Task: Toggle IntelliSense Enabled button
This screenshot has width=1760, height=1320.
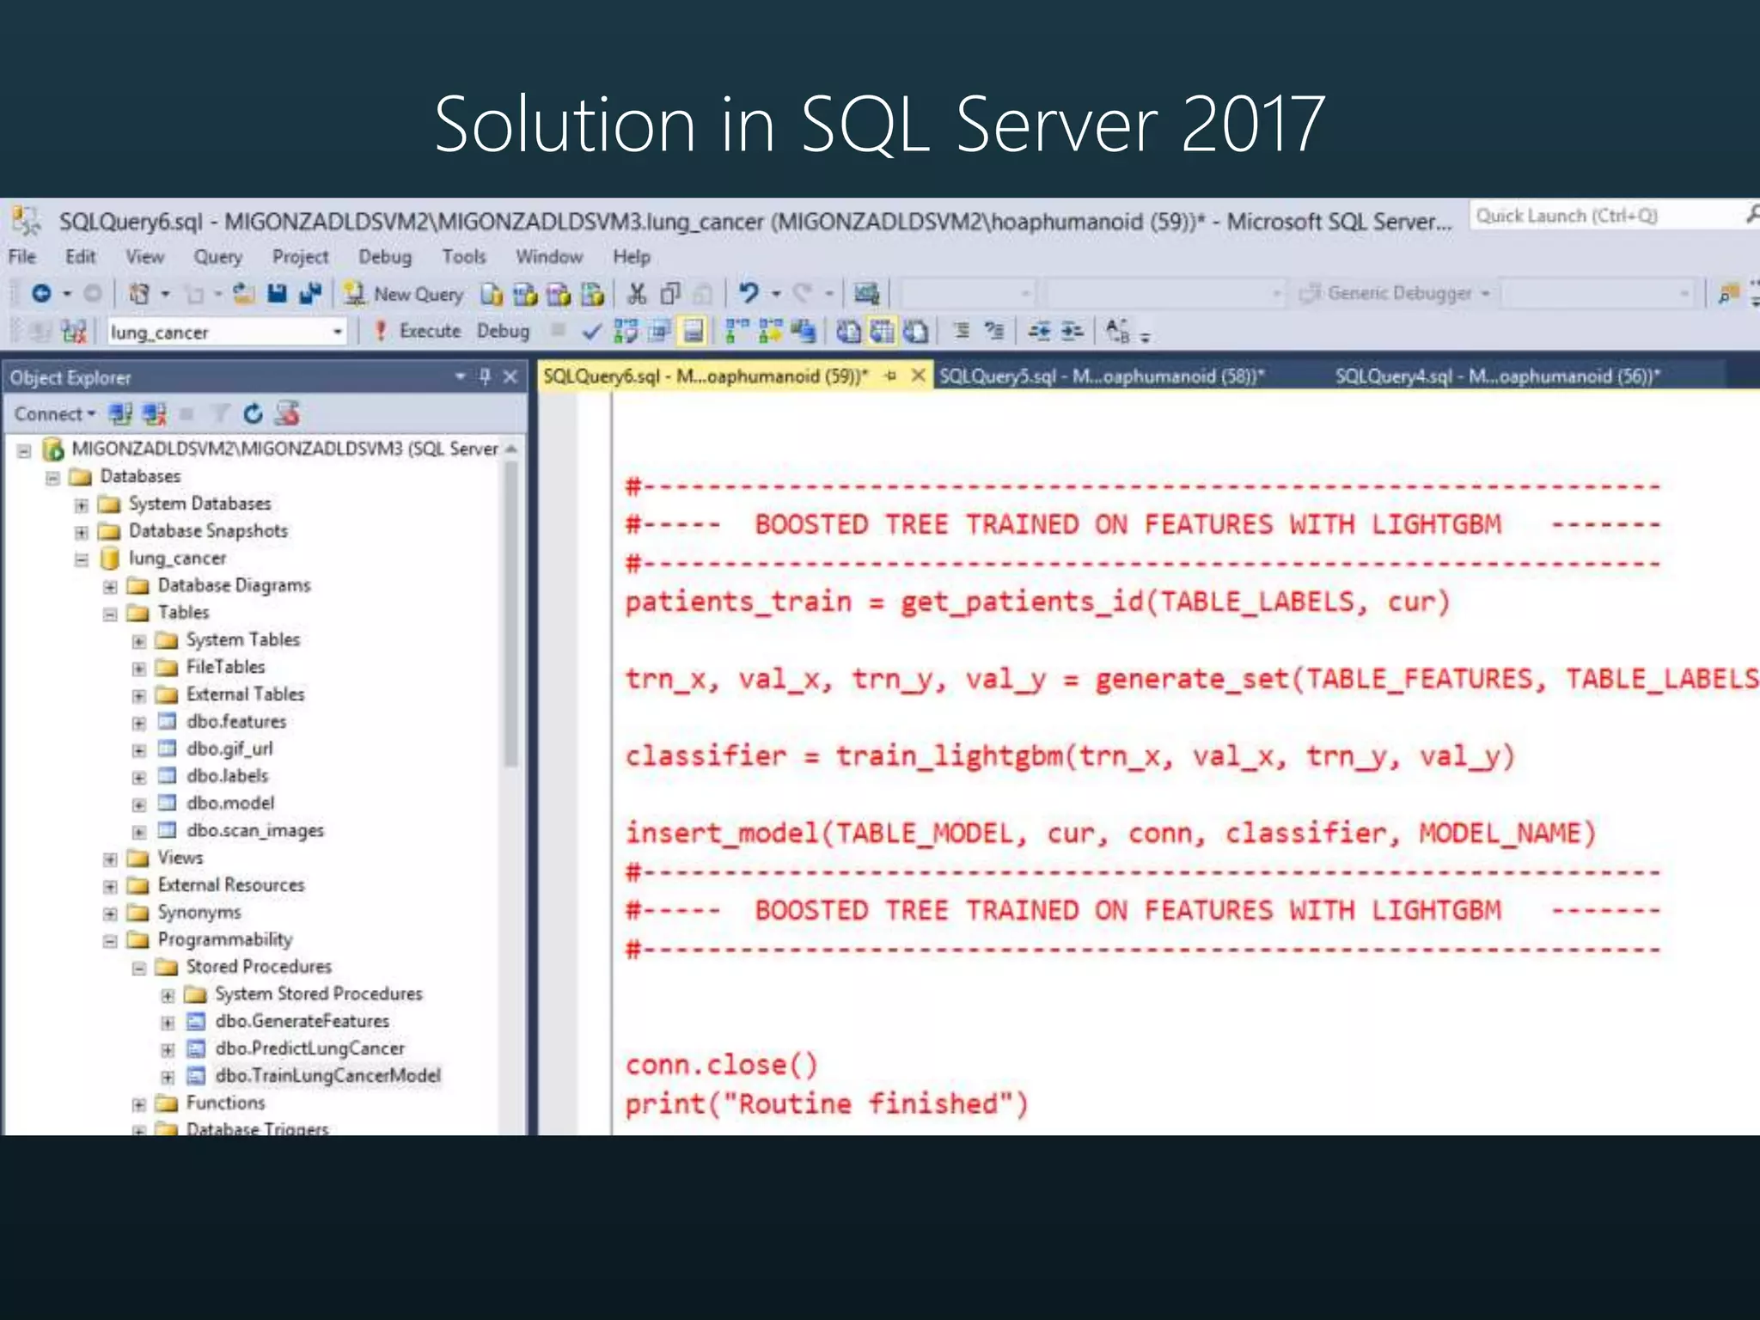Action: [693, 332]
